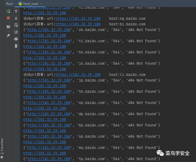This screenshot has height=162, width=196.
Task: Click the up arrow stack trace icon
Action: click(x=16, y=11)
